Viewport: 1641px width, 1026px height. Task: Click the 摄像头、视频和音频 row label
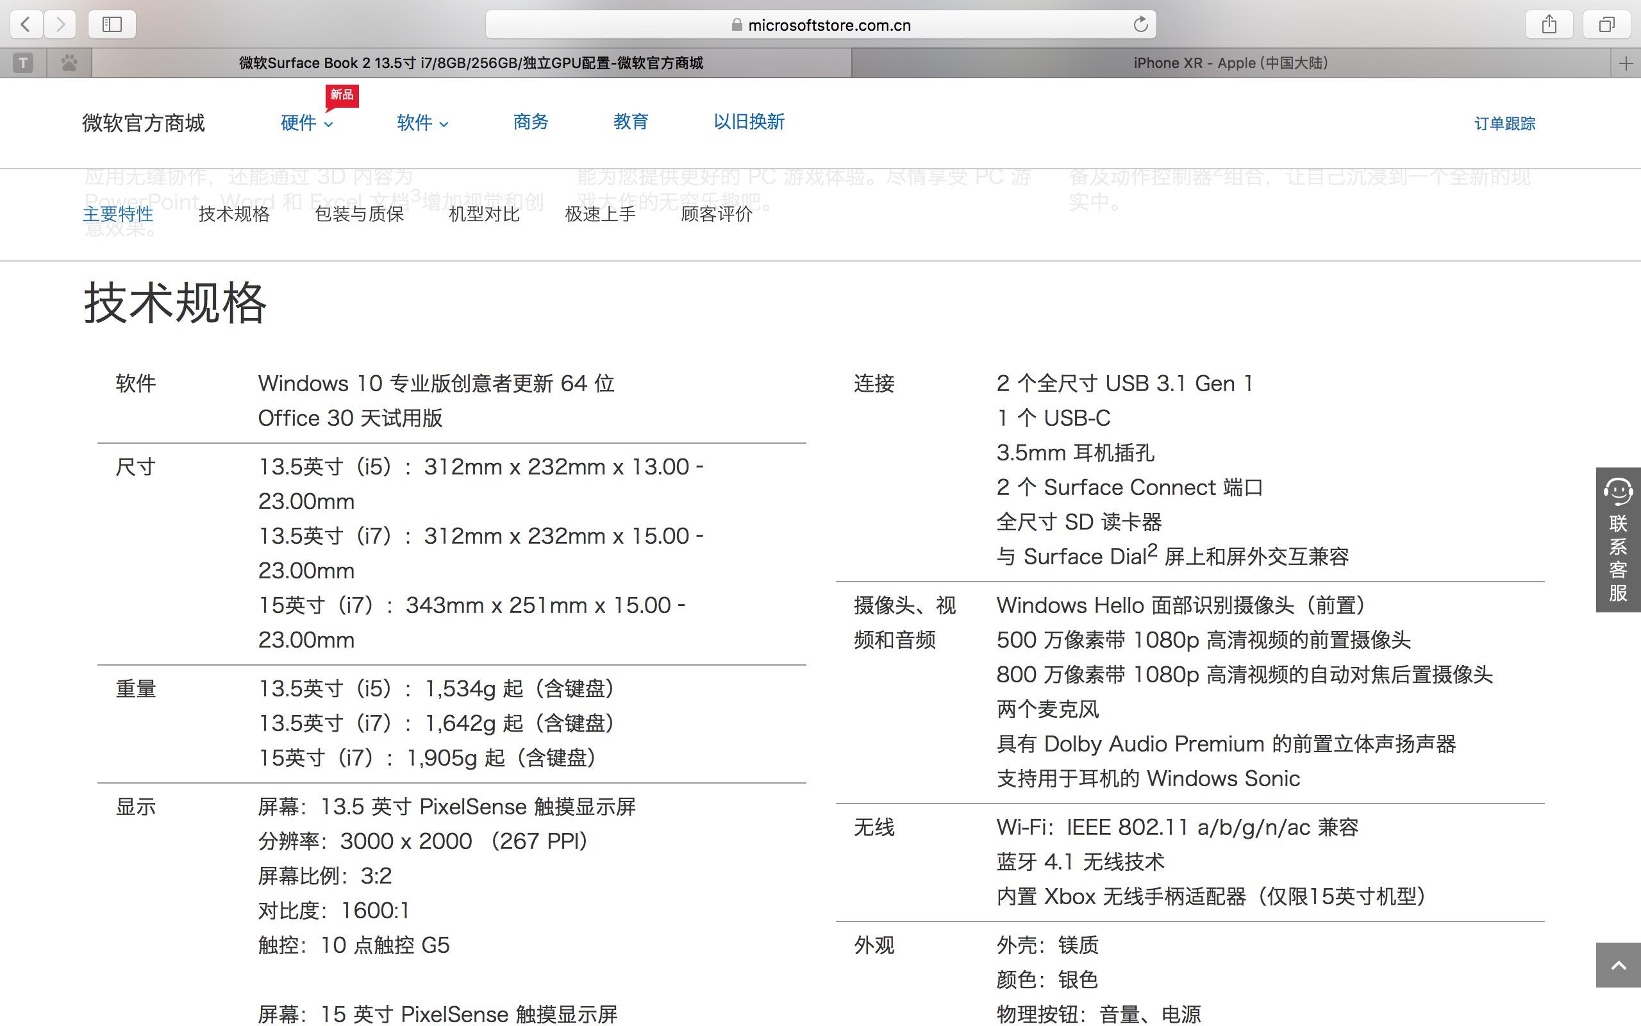904,623
